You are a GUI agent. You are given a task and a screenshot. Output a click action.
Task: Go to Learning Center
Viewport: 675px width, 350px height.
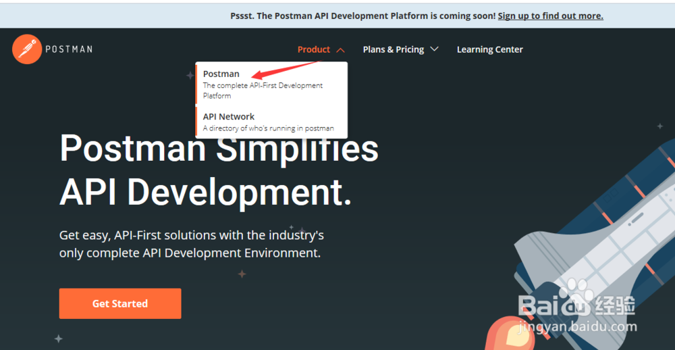click(490, 49)
